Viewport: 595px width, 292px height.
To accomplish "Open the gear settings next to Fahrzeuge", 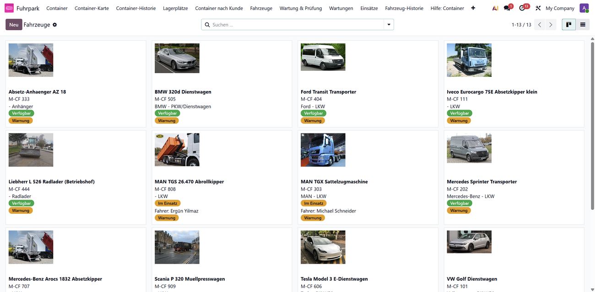I will pyautogui.click(x=55, y=25).
